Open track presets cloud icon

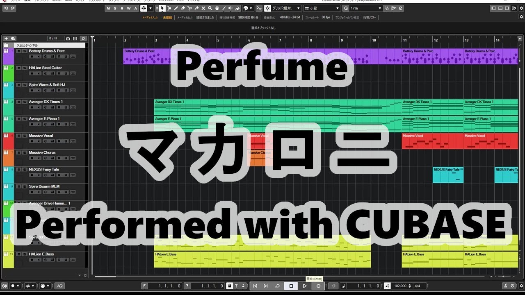pyautogui.click(x=13, y=39)
